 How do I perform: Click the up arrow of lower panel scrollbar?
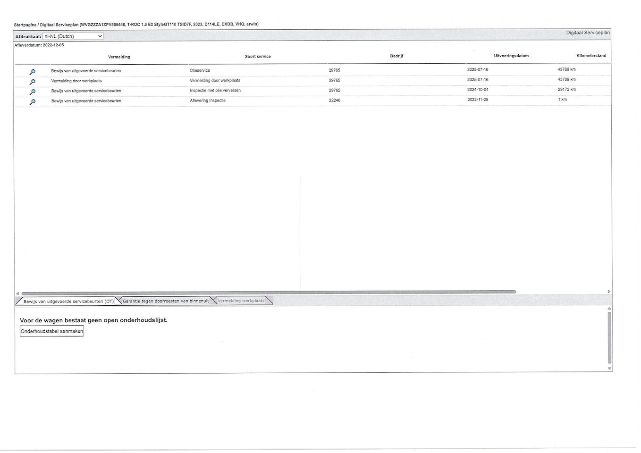pyautogui.click(x=609, y=309)
